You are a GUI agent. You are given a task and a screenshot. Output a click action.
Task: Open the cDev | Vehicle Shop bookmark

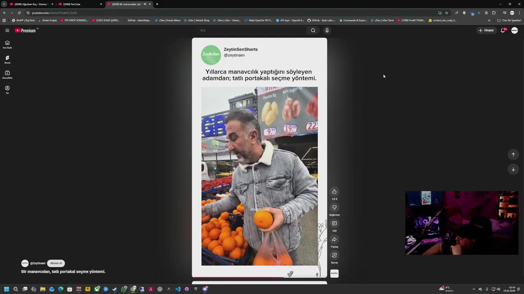pos(196,20)
